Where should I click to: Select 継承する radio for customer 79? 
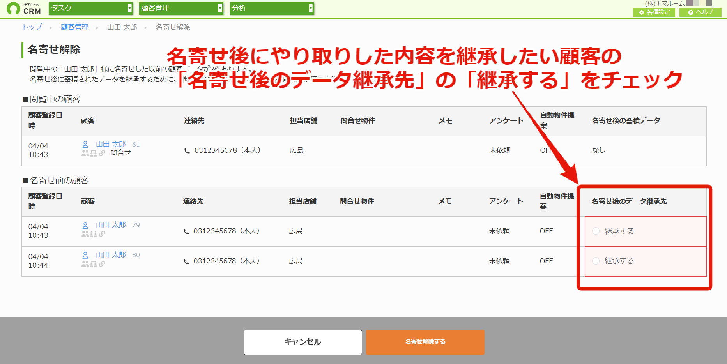(x=596, y=231)
